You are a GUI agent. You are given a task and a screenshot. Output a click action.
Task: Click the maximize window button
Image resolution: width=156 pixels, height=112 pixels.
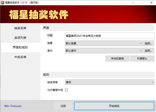(142, 3)
